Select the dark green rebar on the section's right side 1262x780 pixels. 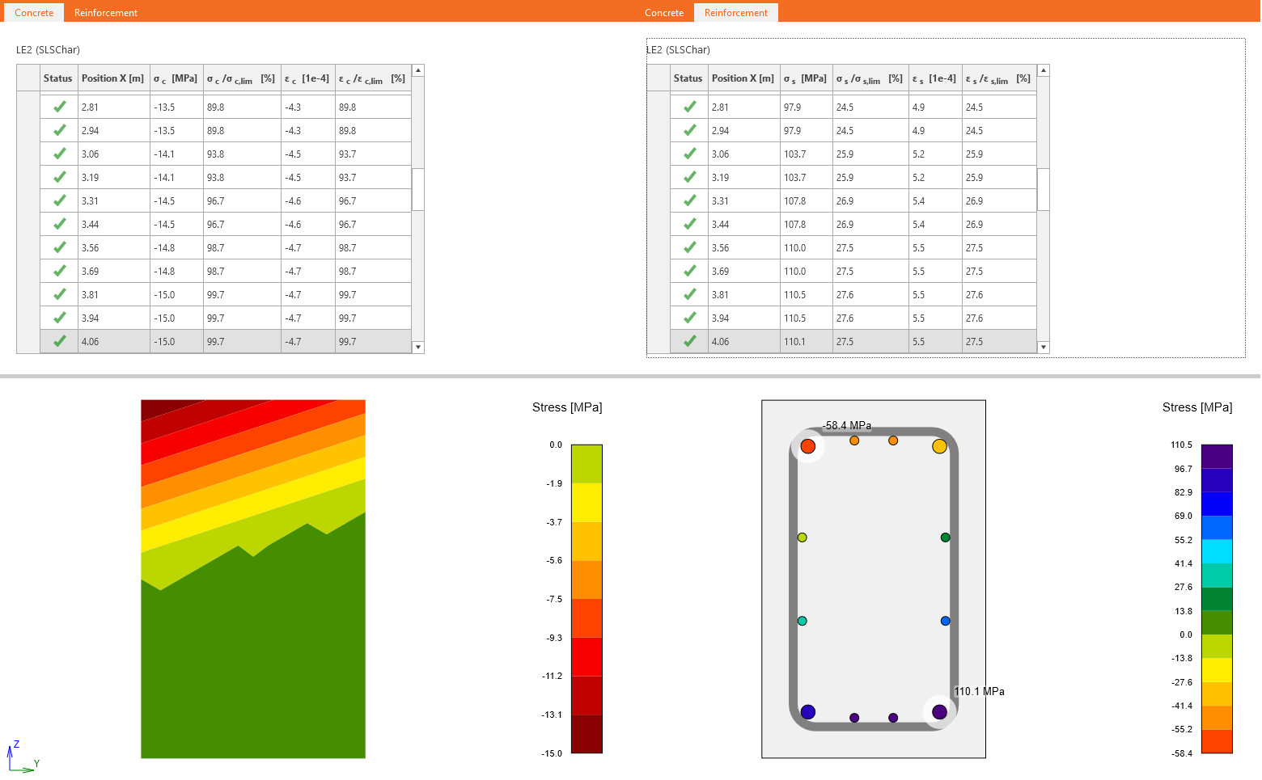pos(945,538)
